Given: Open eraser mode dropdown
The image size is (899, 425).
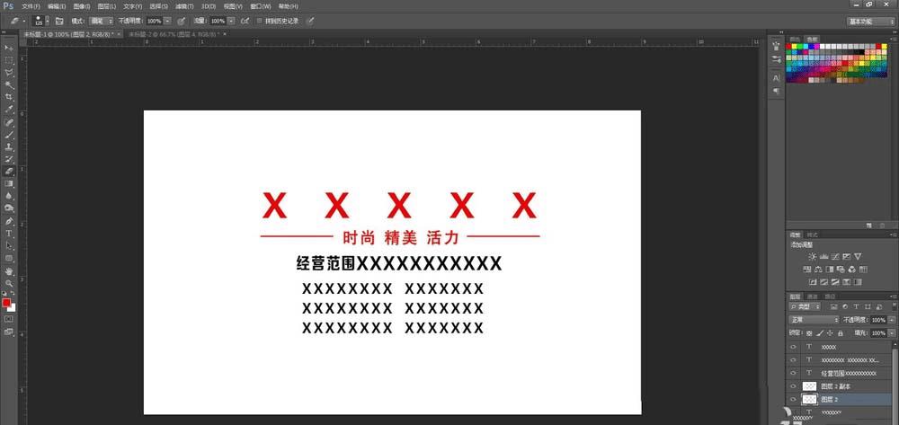Looking at the screenshot, I should point(101,21).
